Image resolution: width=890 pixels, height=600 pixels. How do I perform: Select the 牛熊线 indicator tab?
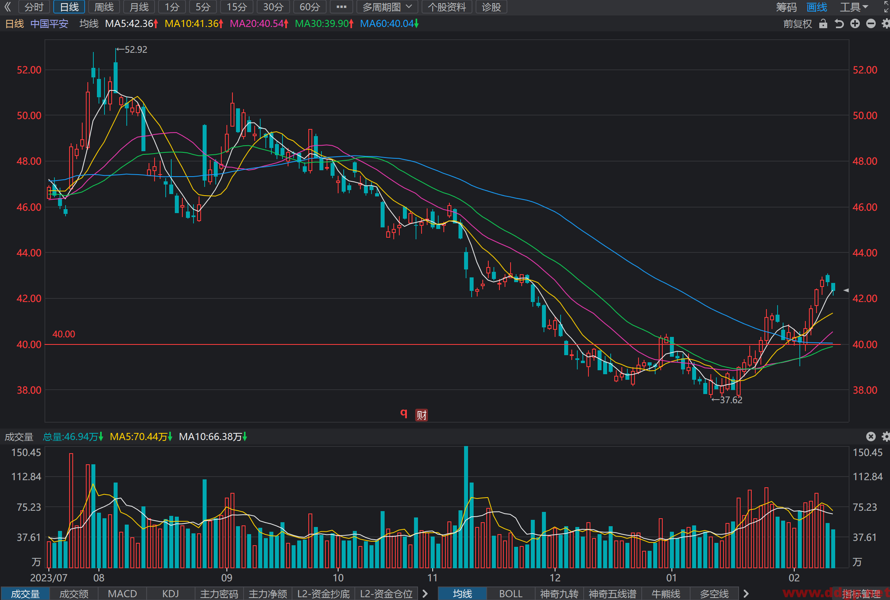[666, 594]
